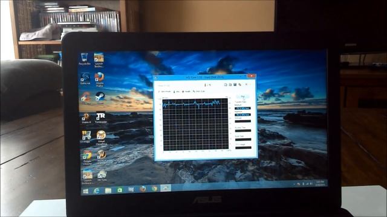Open the drive selection dropdown in HD Tune

point(179,86)
